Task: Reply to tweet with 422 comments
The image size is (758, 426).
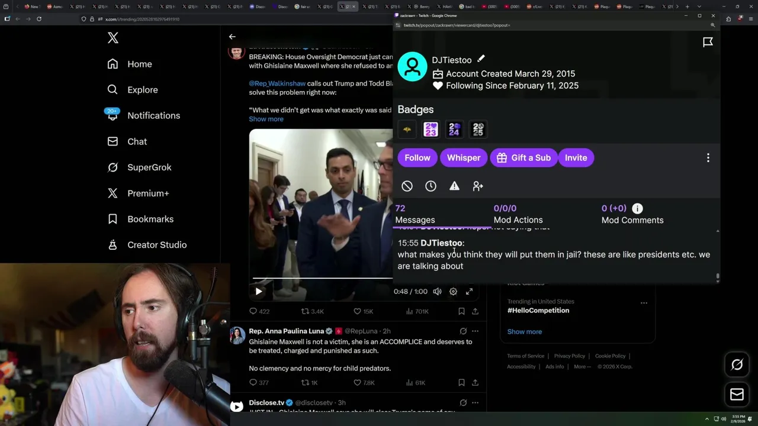Action: pos(259,311)
